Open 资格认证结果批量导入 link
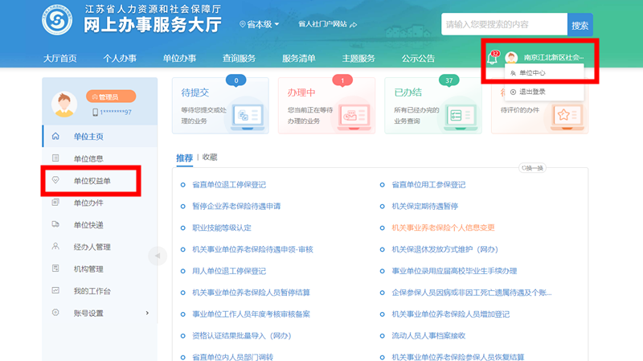Screen dimensions: 643x361 (x=242, y=335)
